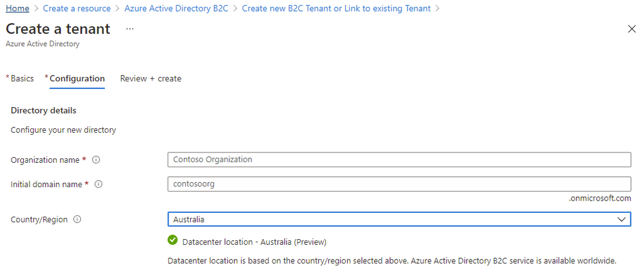Image resolution: width=642 pixels, height=275 pixels.
Task: Go to Azure Active Directory B2C breadcrumb
Action: [177, 8]
